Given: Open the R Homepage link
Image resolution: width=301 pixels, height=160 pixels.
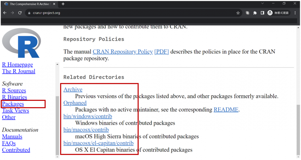Looking at the screenshot, I should pos(17,65).
